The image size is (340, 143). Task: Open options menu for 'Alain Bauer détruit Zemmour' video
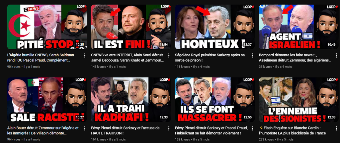click(x=85, y=128)
